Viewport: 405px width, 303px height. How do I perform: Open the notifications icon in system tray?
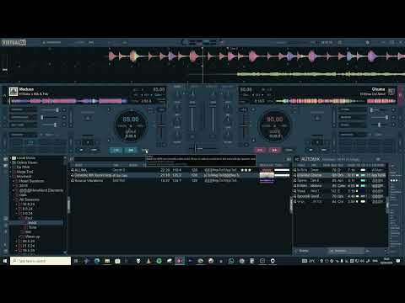click(x=398, y=261)
